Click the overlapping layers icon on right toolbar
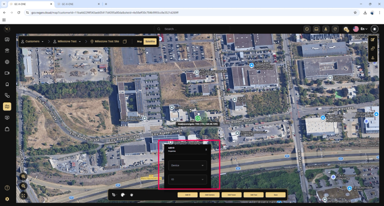Viewport: 384px width, 206px height. coord(373,49)
